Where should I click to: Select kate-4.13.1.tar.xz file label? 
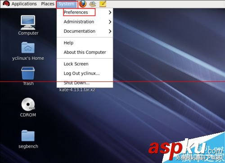coord(77,90)
